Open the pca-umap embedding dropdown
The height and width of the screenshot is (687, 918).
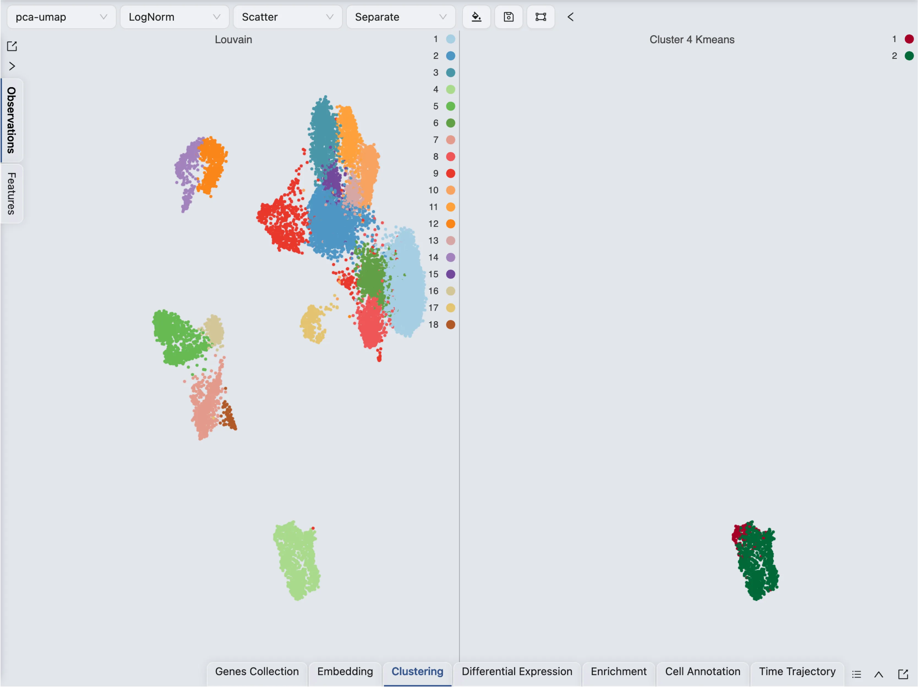[61, 17]
